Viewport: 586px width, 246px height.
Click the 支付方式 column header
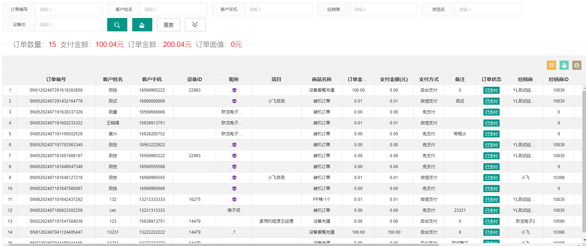(429, 79)
